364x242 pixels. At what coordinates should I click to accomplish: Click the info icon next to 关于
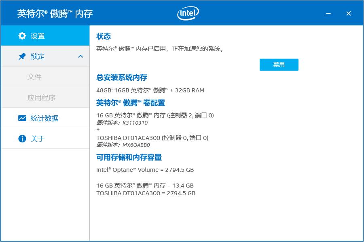(22, 139)
